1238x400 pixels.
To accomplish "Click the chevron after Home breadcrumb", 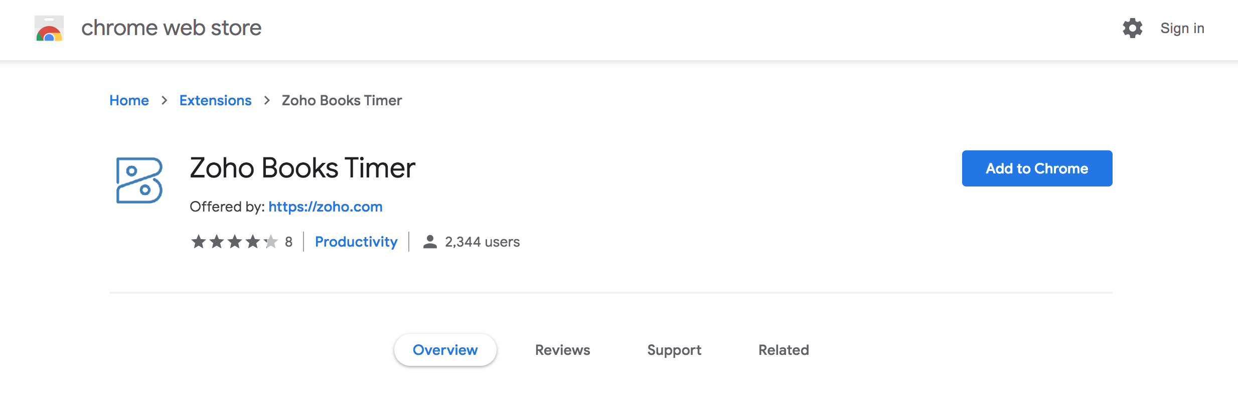I will [x=165, y=101].
